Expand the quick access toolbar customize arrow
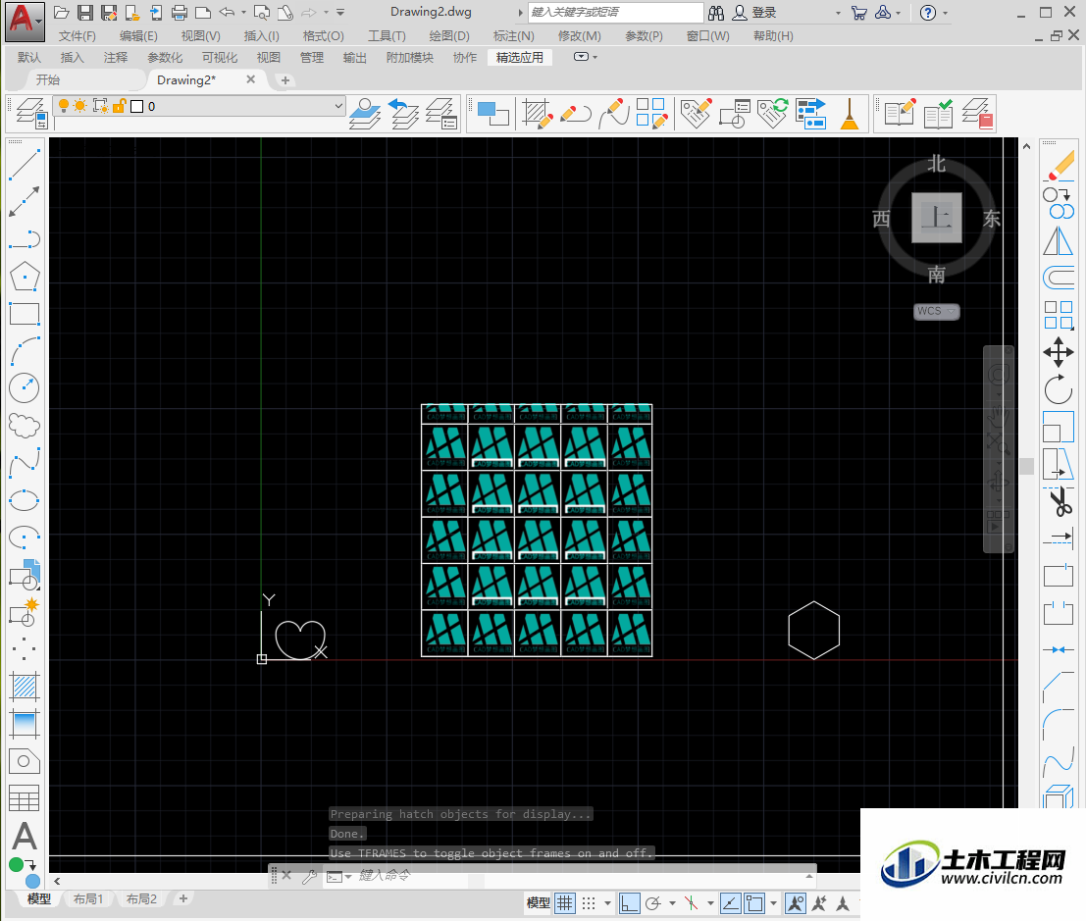Screen dimensions: 1086x921 [x=340, y=13]
